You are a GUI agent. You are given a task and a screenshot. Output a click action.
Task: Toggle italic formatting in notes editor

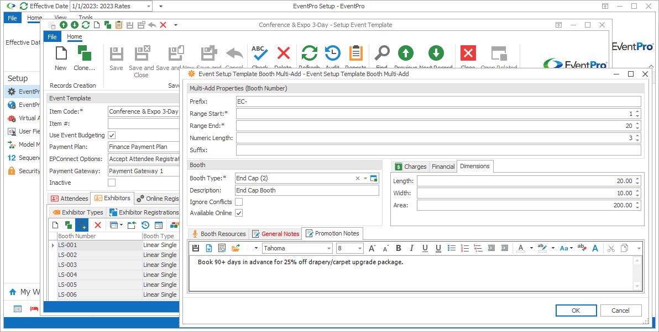412,248
